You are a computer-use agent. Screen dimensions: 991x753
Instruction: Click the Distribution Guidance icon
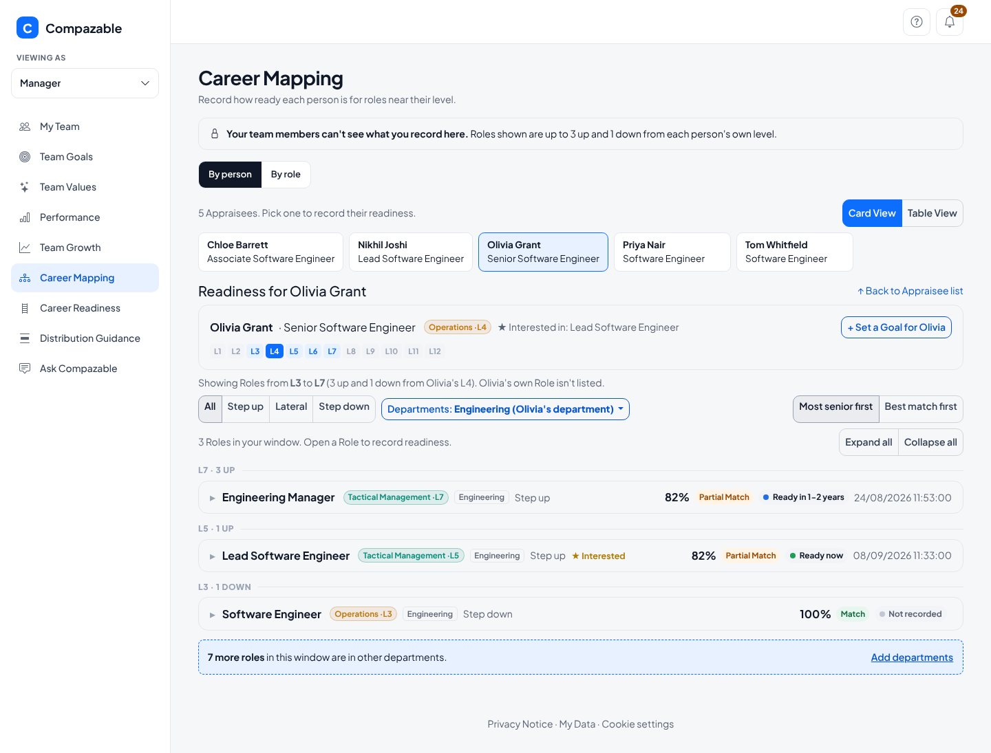pyautogui.click(x=25, y=338)
